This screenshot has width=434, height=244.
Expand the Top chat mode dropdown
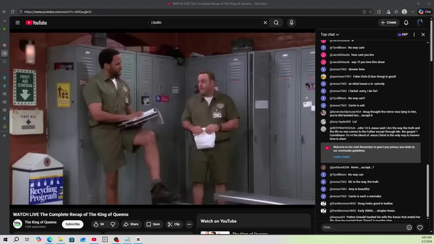[330, 35]
